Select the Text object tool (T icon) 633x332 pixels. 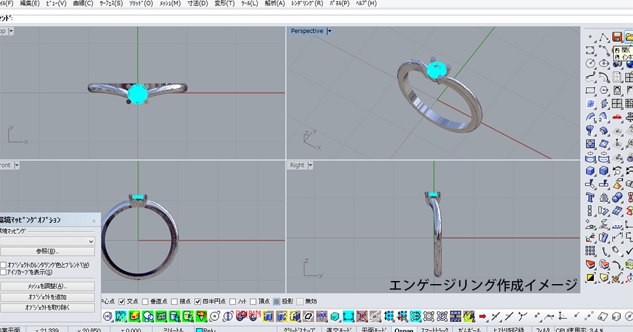coord(591,198)
